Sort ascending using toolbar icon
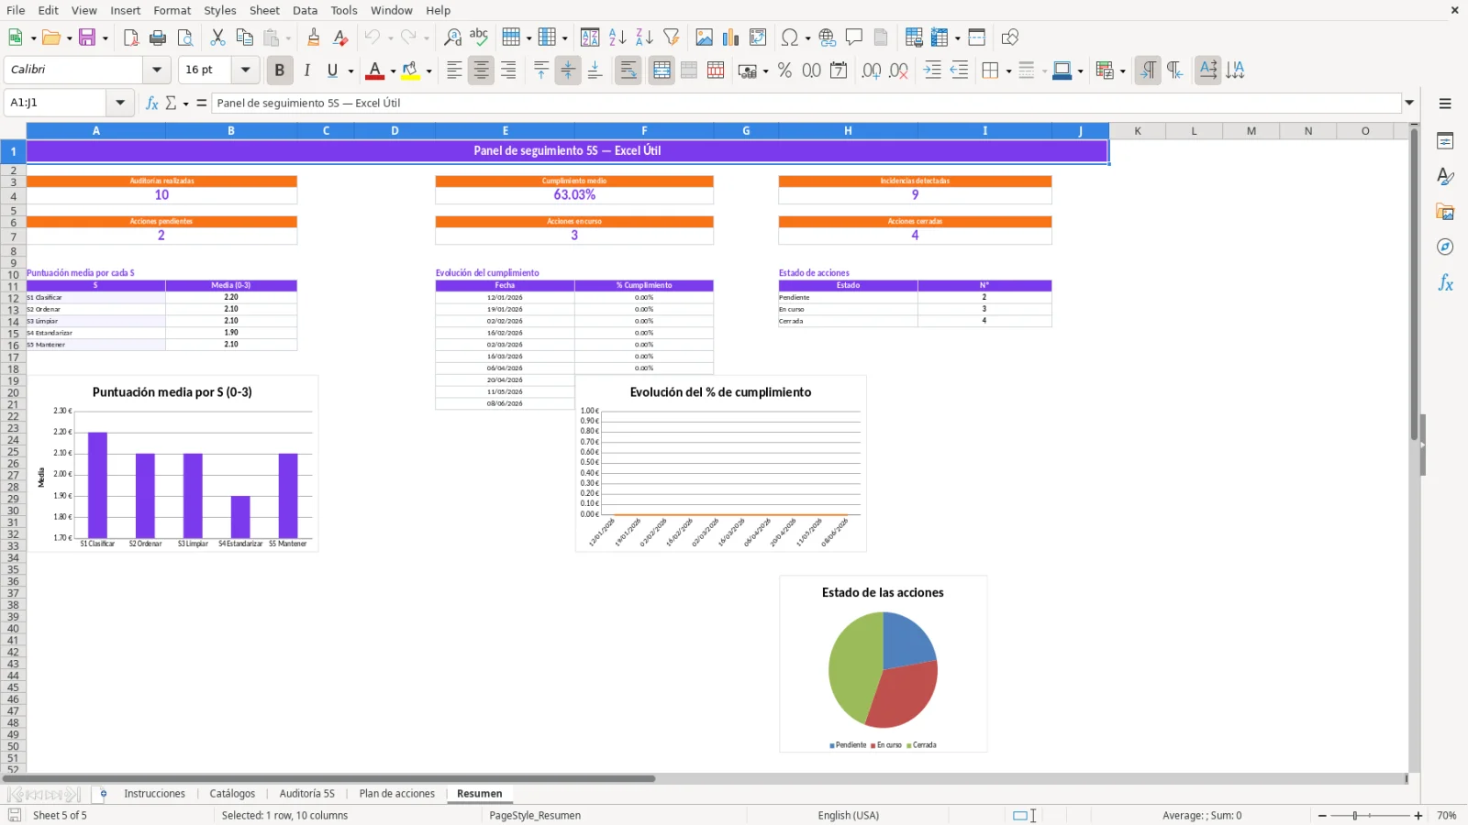Screen dimensions: 1468x825 coord(617,38)
